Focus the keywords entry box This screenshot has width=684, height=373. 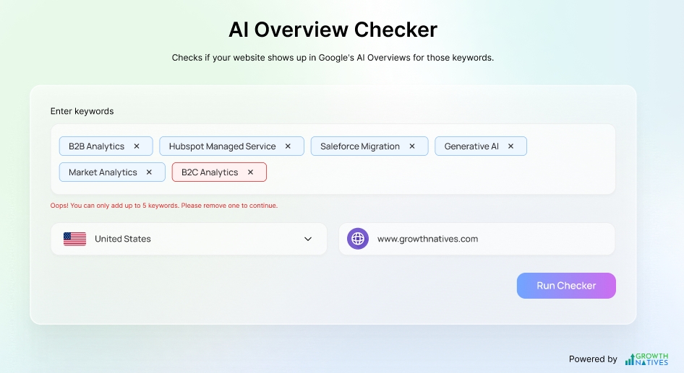333,159
